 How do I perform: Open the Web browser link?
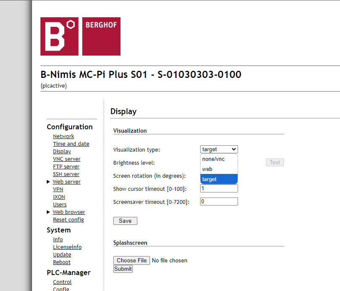69,212
